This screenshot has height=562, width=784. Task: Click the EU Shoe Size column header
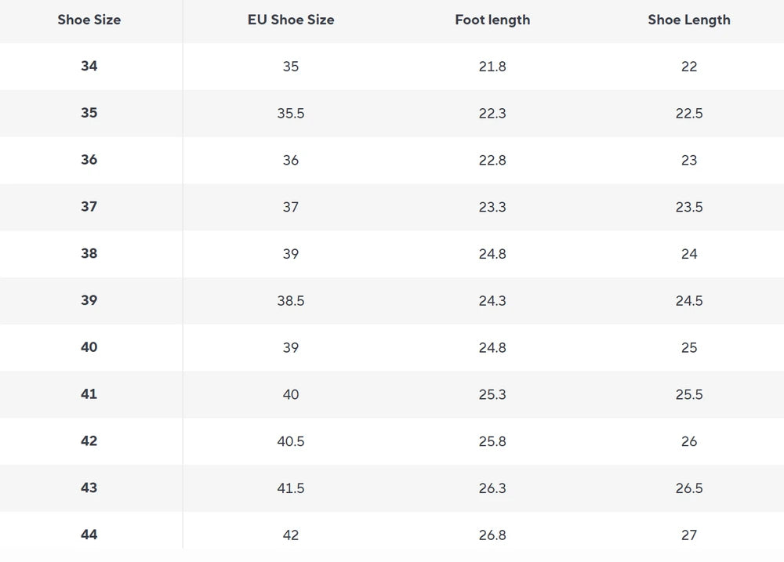pyautogui.click(x=291, y=20)
